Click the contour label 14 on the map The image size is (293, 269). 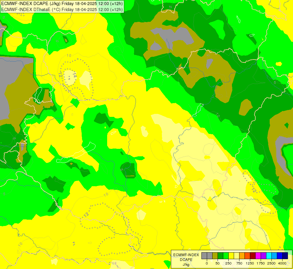tap(75, 75)
